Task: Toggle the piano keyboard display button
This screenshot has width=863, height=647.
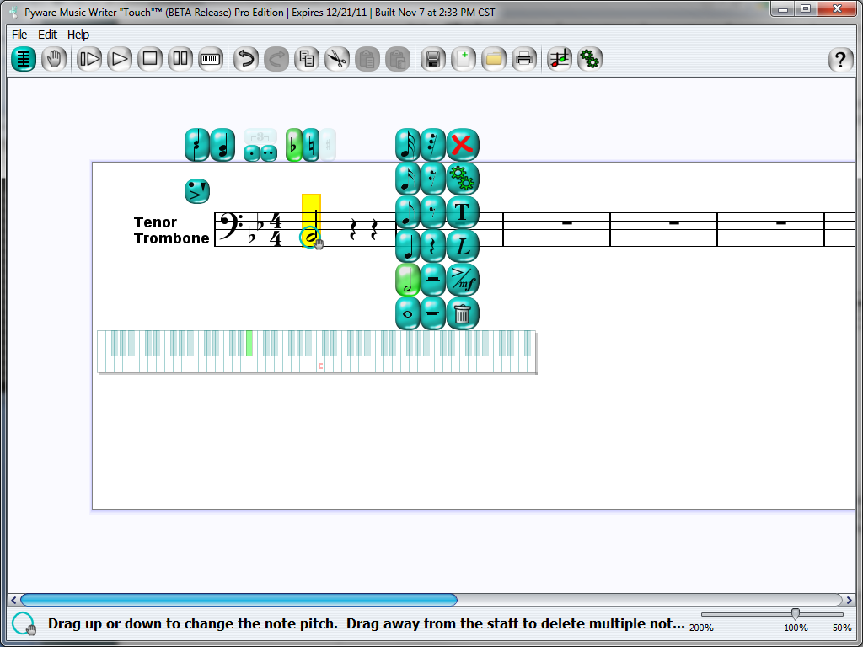Action: (210, 59)
